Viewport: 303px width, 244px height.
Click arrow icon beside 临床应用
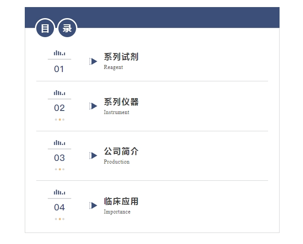(x=93, y=206)
